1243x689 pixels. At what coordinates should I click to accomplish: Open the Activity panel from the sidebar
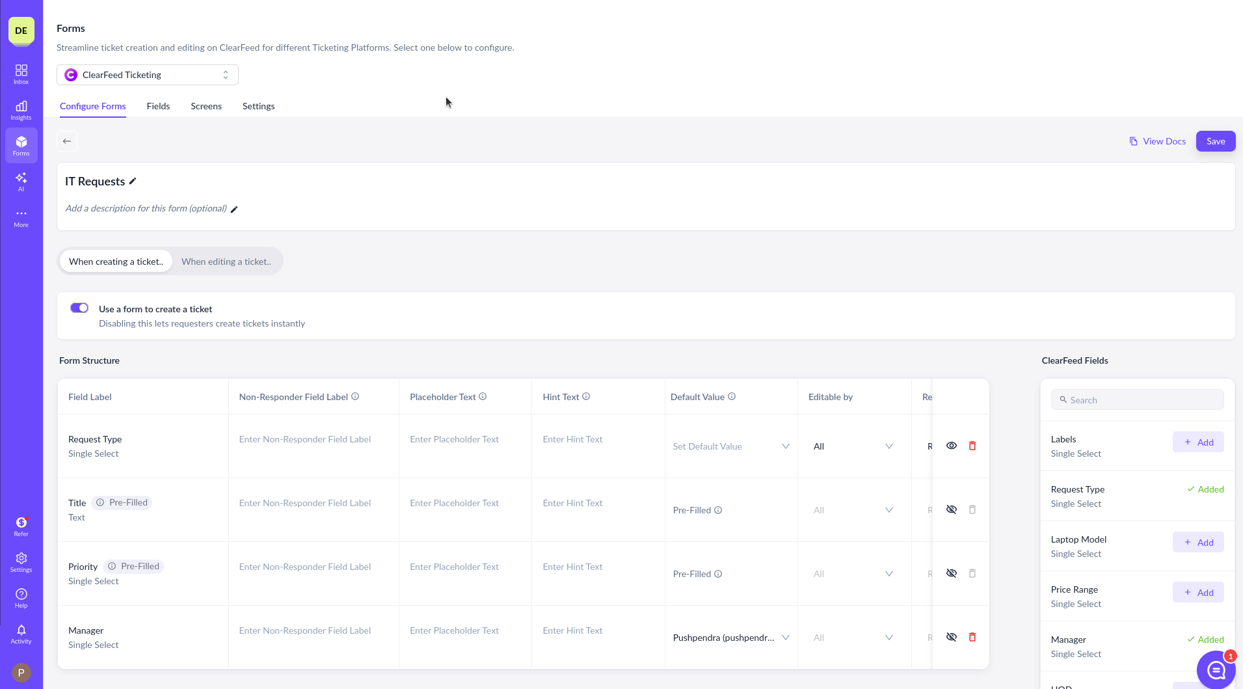click(21, 632)
